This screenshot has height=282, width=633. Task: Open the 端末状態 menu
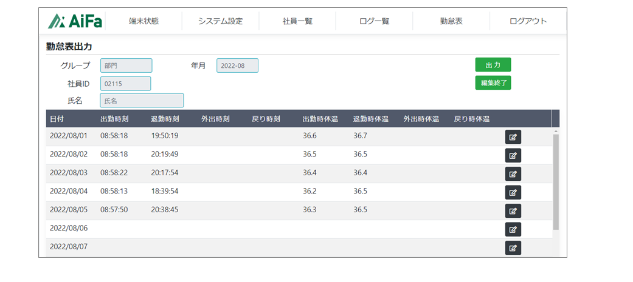144,21
